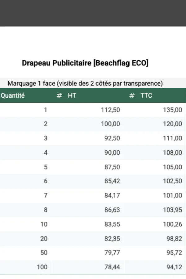This screenshot has width=186, height=279.
Task: Click the 135,00 TTC price cell
Action: [x=172, y=110]
